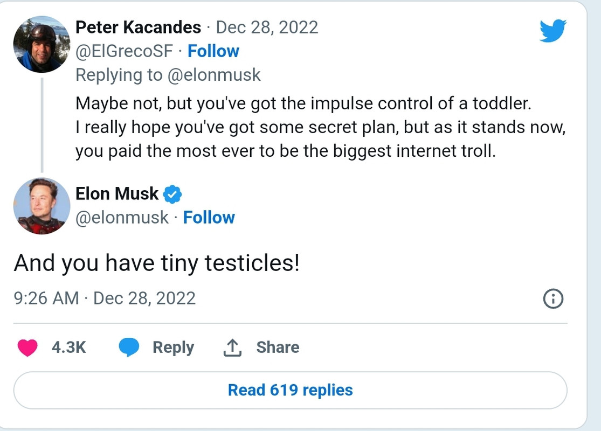Click the Twitter bird logo
This screenshot has width=601, height=431.
pos(552,31)
